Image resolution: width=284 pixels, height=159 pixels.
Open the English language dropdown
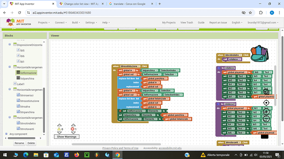237,23
